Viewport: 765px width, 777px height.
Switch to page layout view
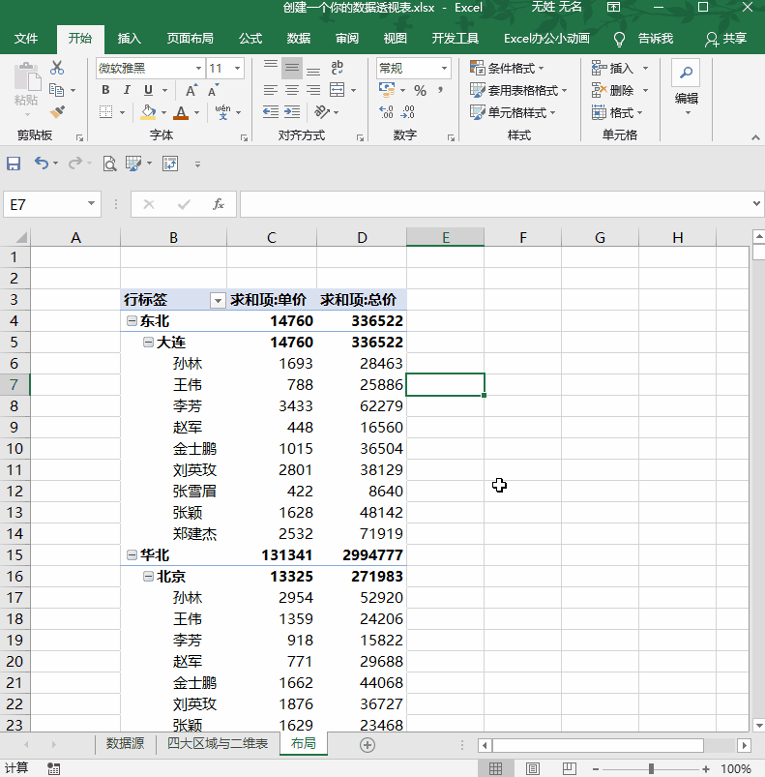pos(532,768)
